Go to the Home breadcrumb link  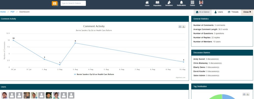(3, 12)
